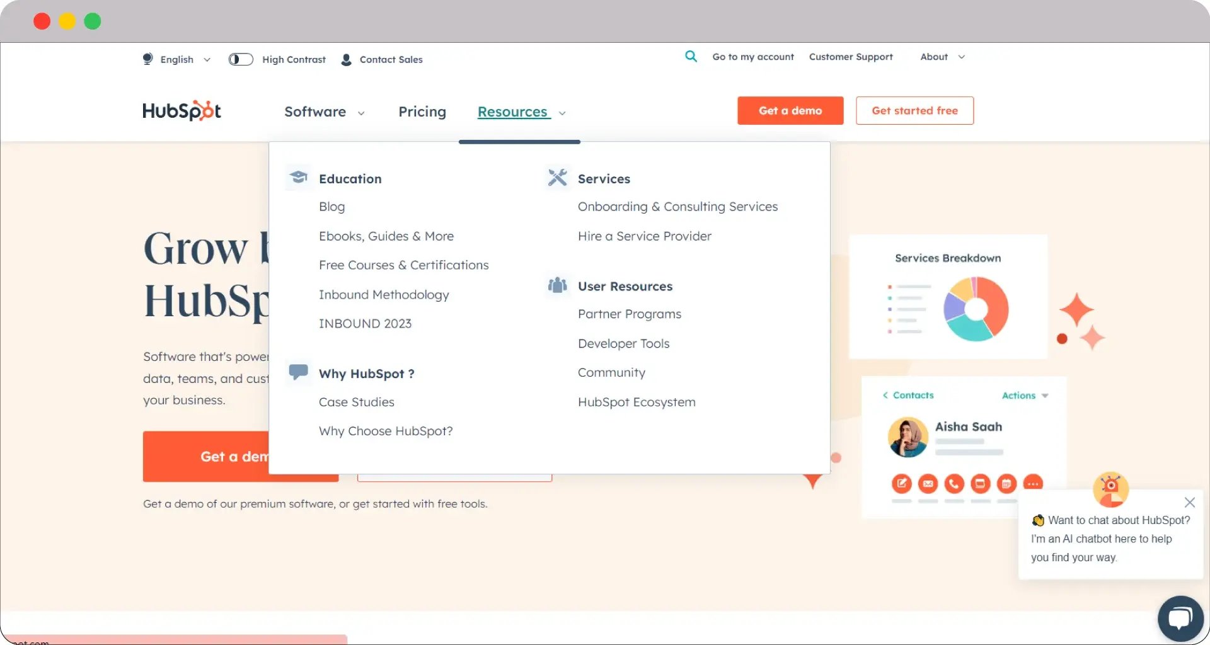Close the chatbot message popup
The width and height of the screenshot is (1210, 645).
1189,502
